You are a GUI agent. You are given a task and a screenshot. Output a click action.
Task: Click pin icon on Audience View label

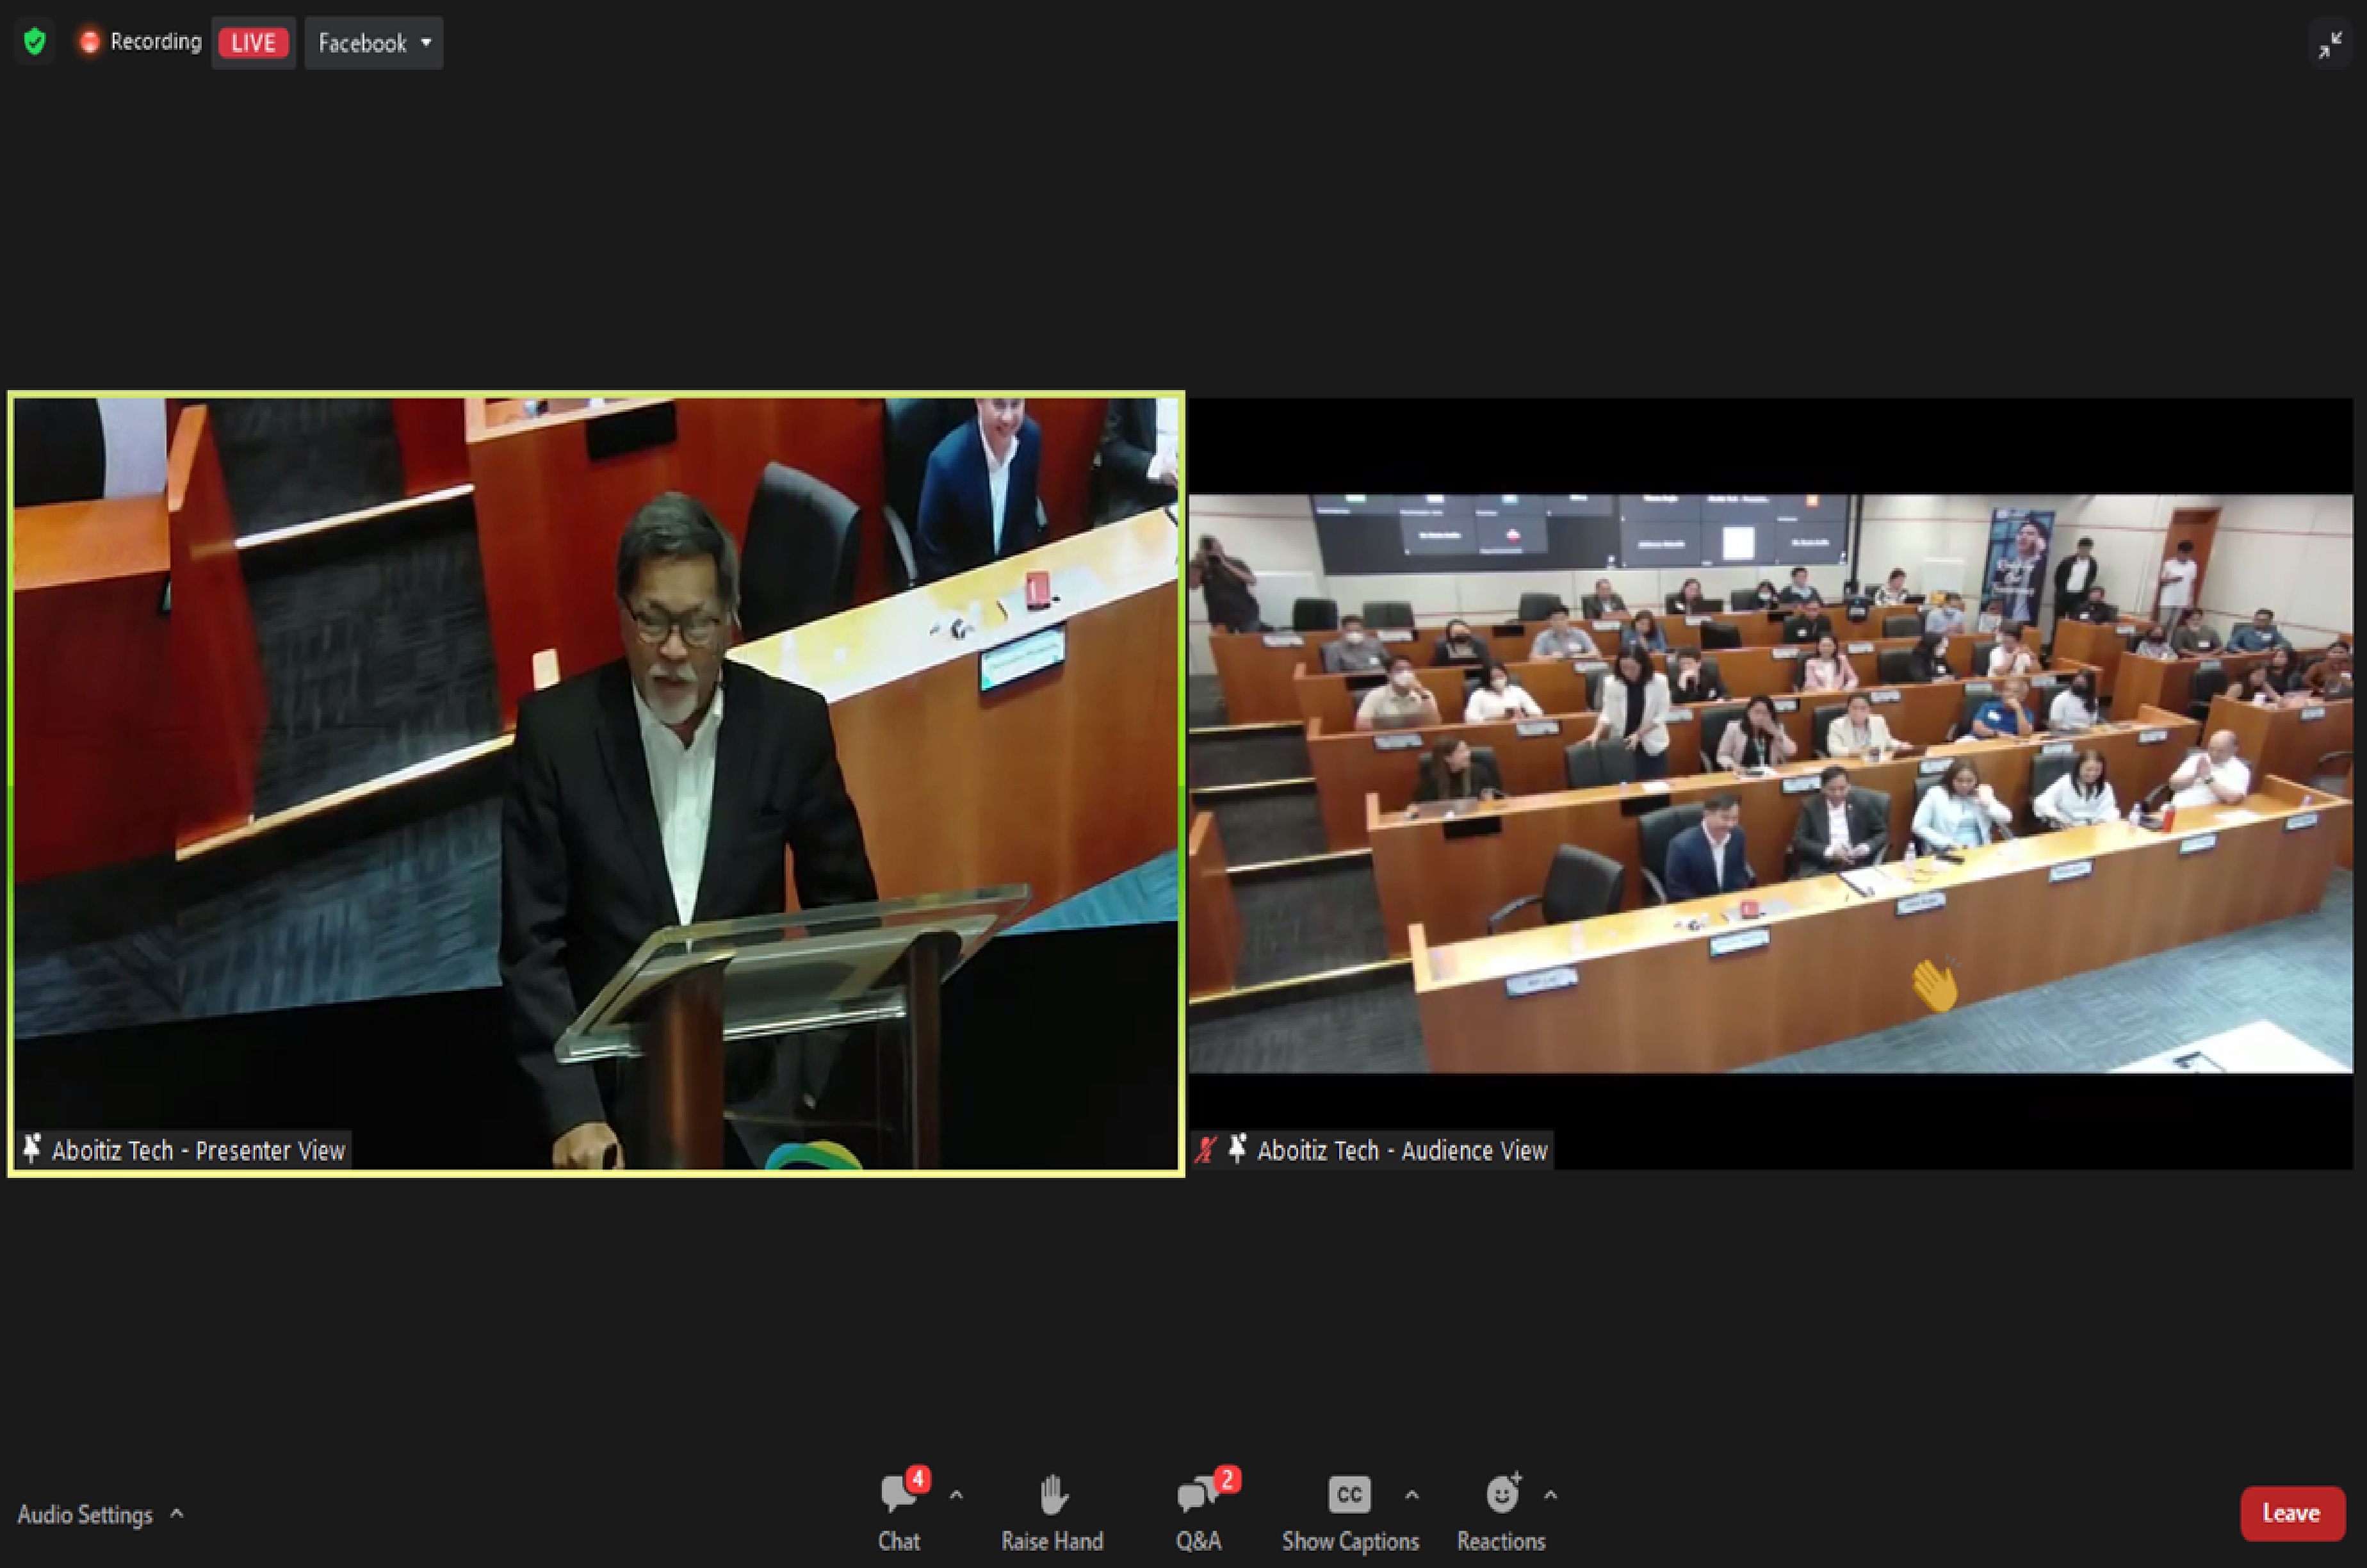[1237, 1149]
